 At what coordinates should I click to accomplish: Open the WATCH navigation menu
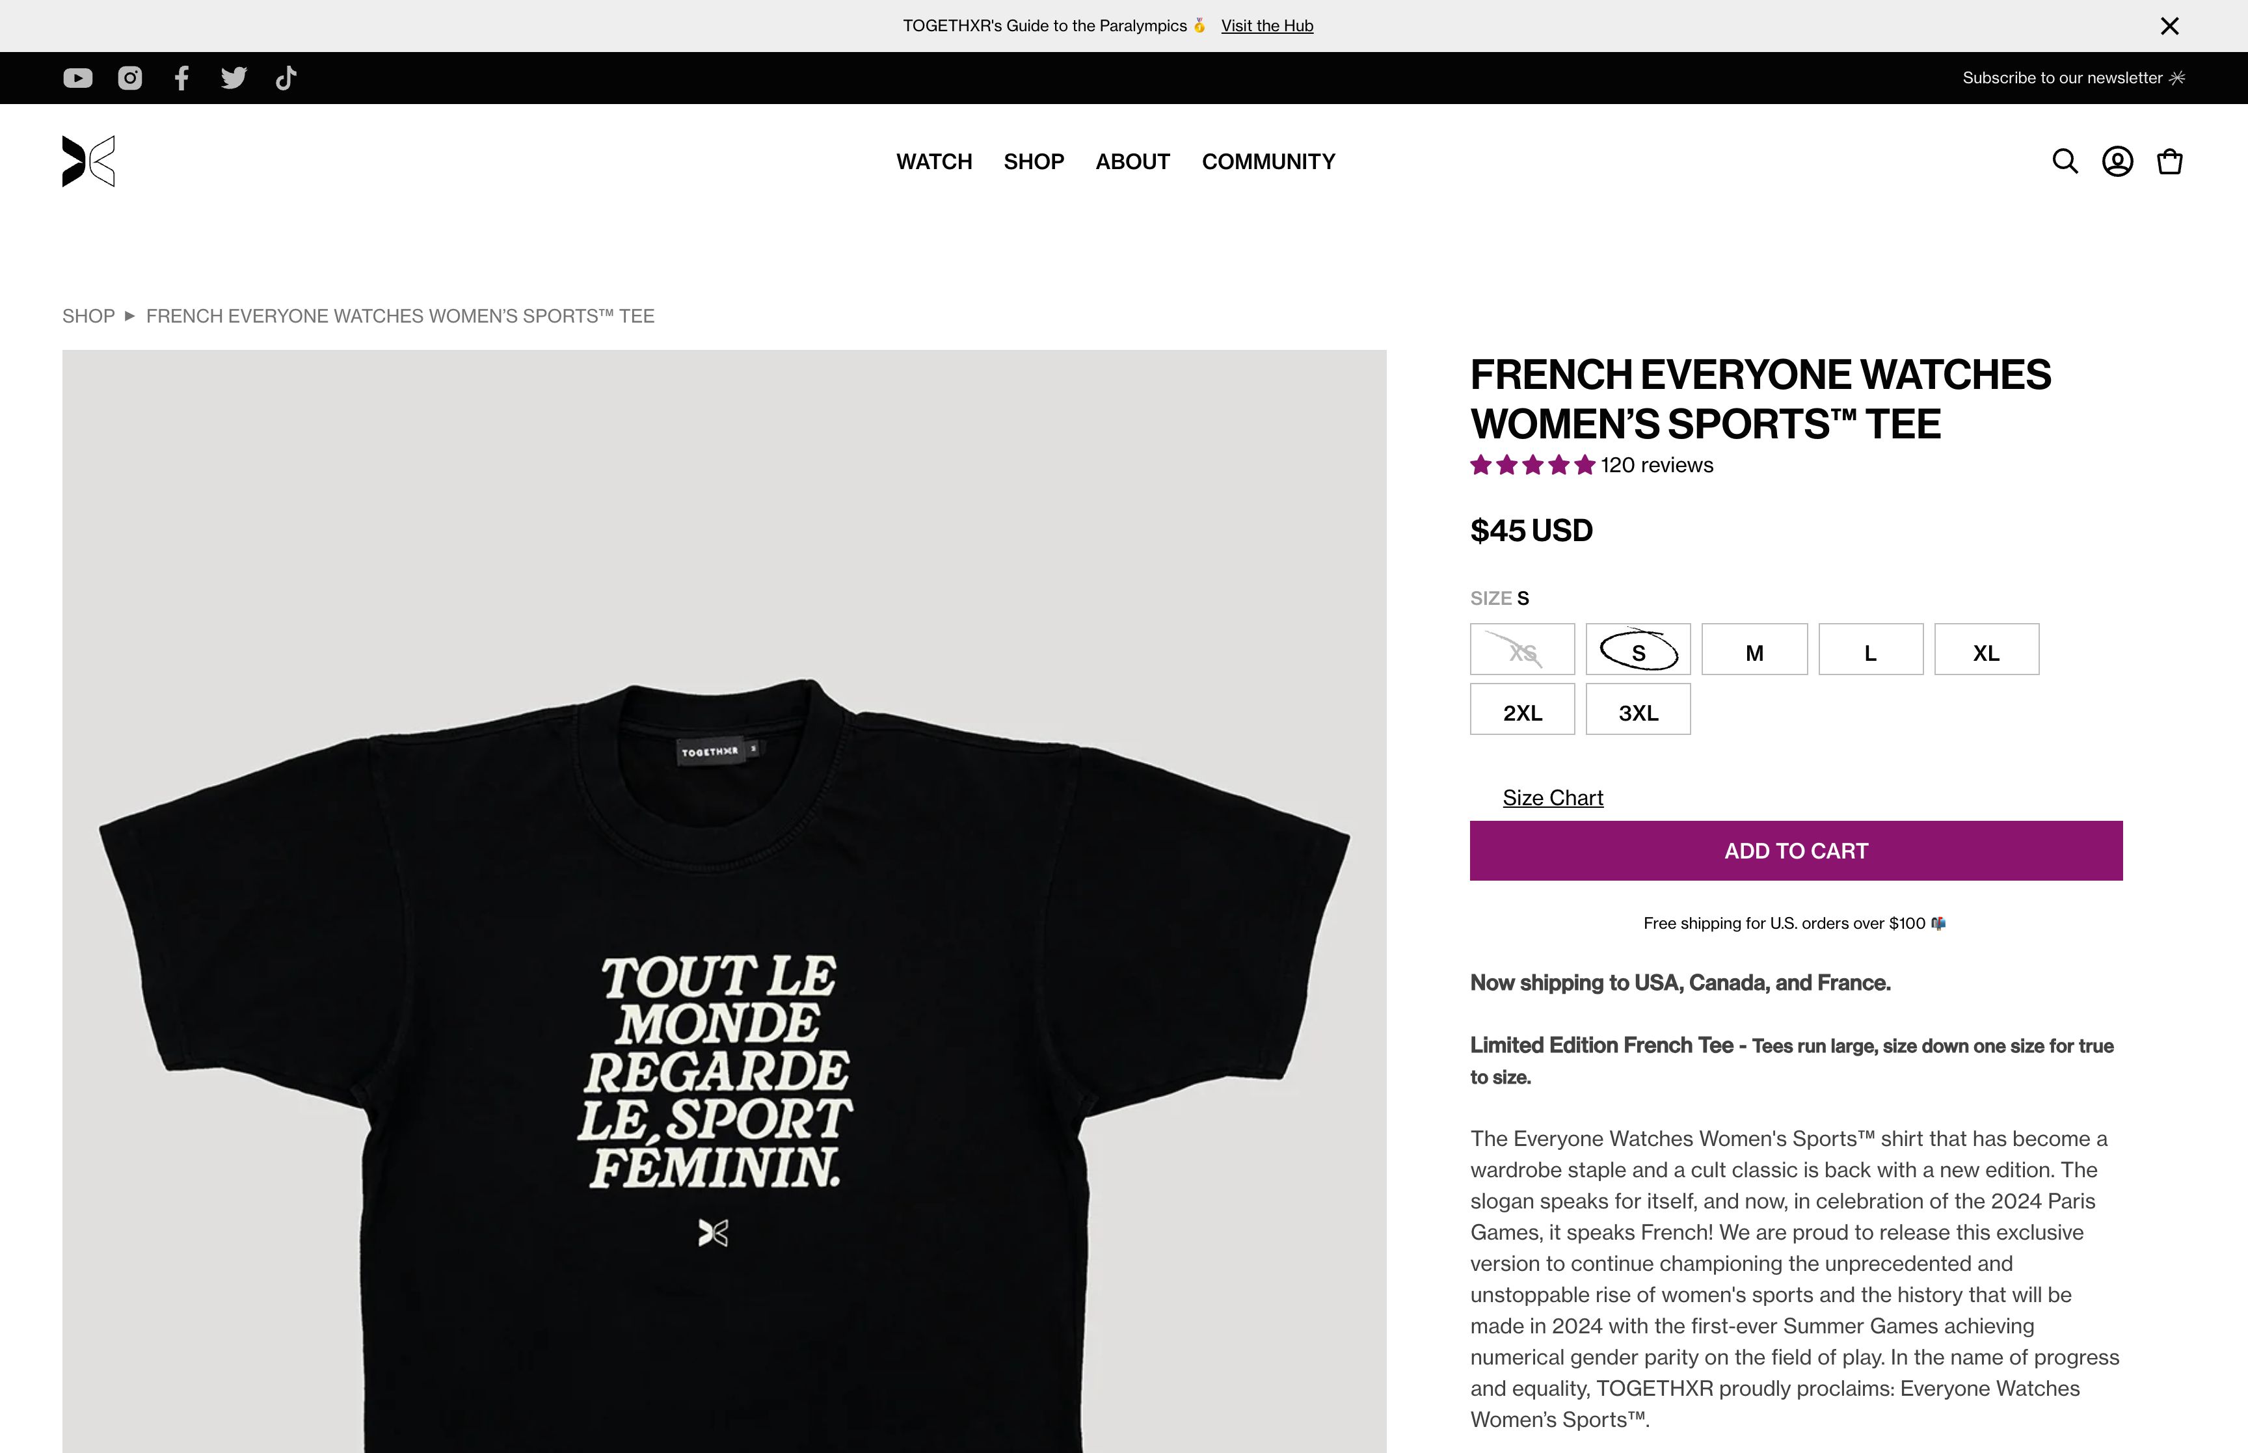pos(934,163)
